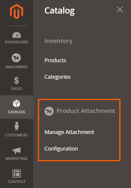Click the Catalog panel title

(60, 11)
